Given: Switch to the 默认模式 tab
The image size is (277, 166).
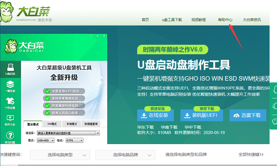Looking at the screenshot, I should 33,124.
